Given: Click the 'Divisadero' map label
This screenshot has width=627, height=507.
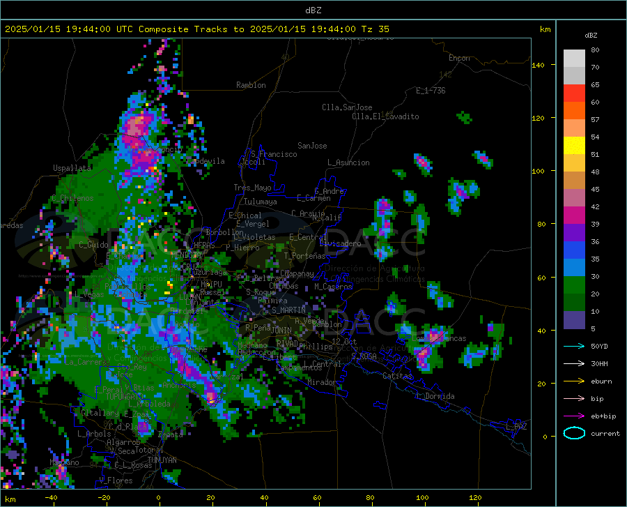Looking at the screenshot, I should [340, 243].
